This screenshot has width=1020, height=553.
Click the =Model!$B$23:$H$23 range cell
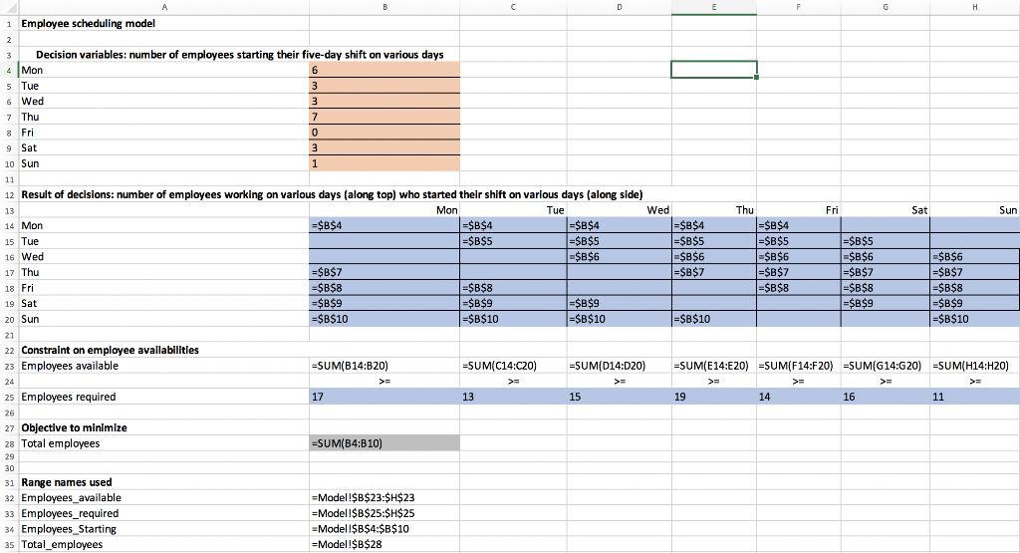tap(384, 498)
